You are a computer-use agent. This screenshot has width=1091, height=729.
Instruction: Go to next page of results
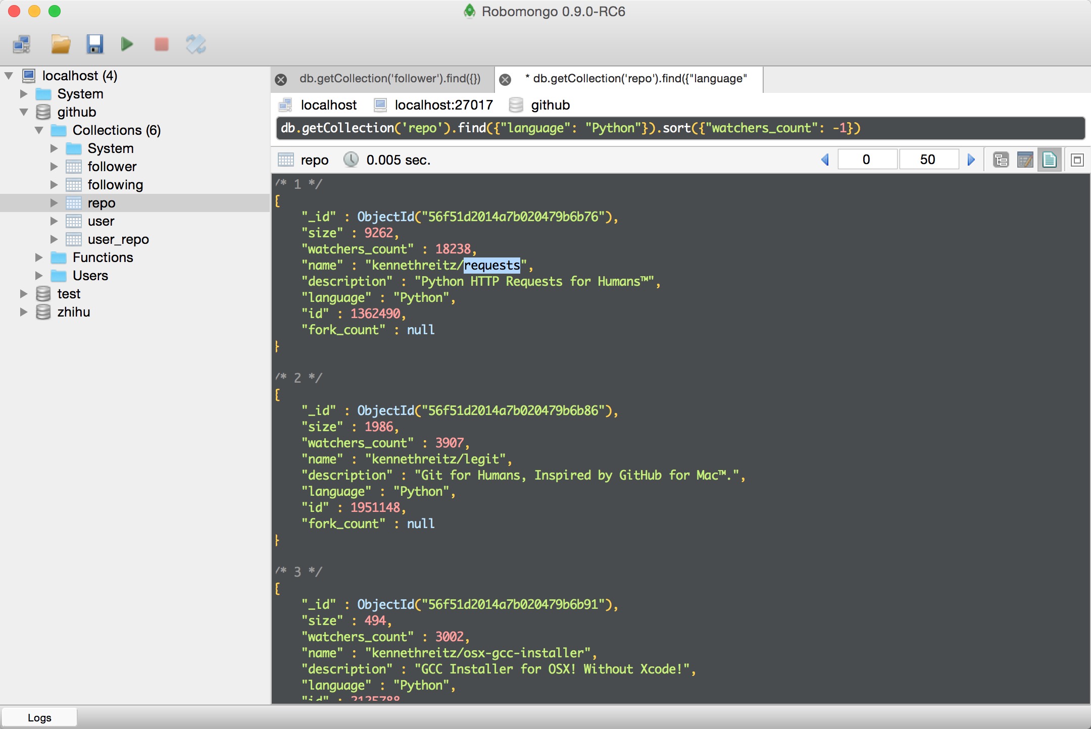[971, 160]
